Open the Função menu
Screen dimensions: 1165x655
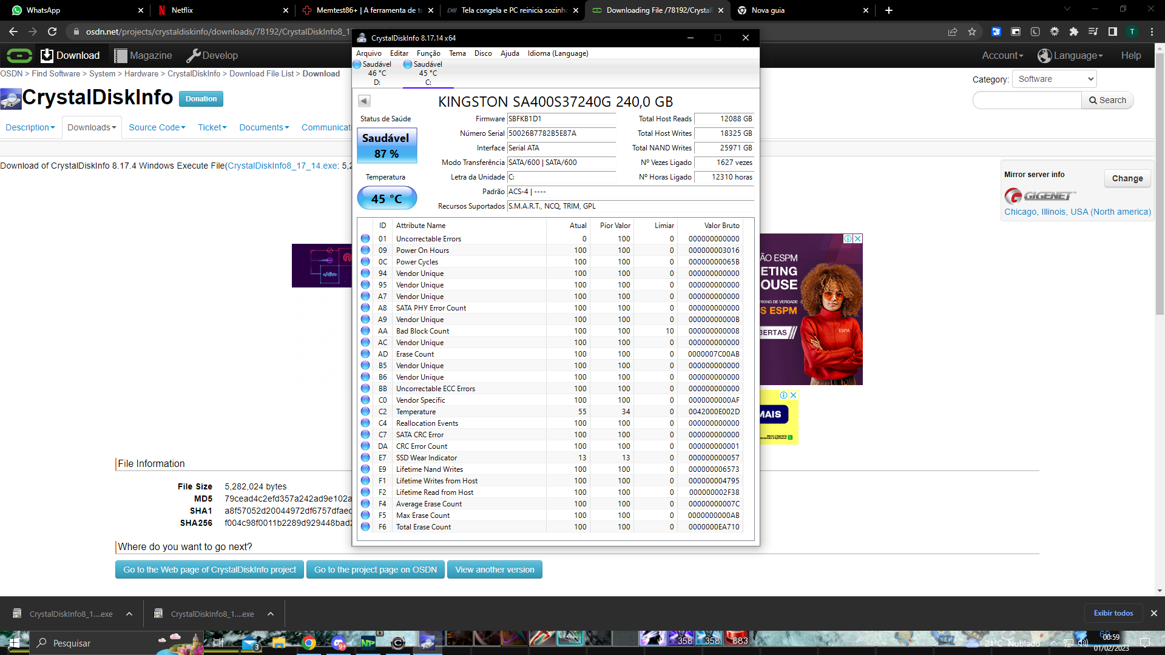428,53
